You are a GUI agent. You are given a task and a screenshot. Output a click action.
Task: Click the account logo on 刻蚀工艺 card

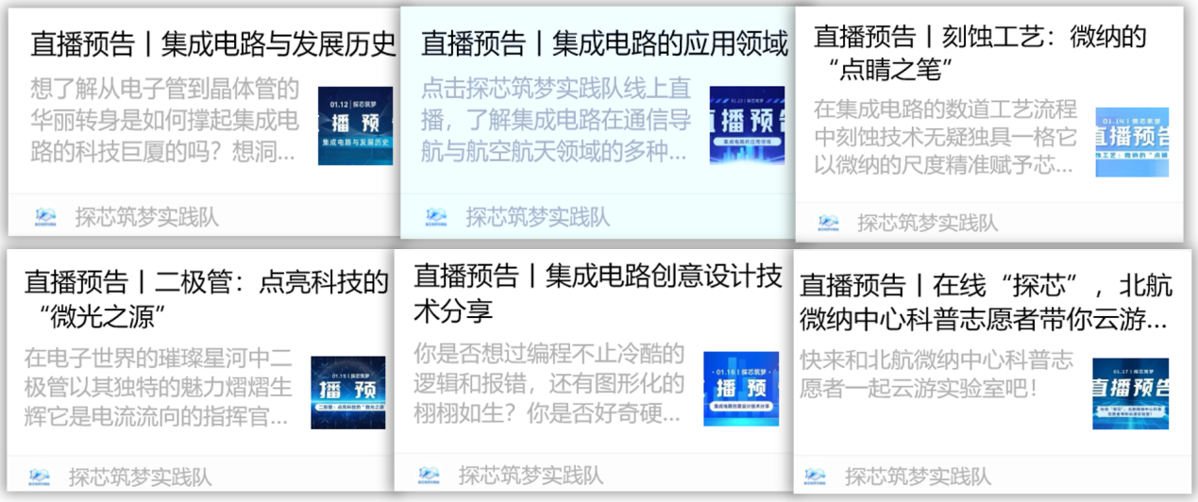coord(828,223)
